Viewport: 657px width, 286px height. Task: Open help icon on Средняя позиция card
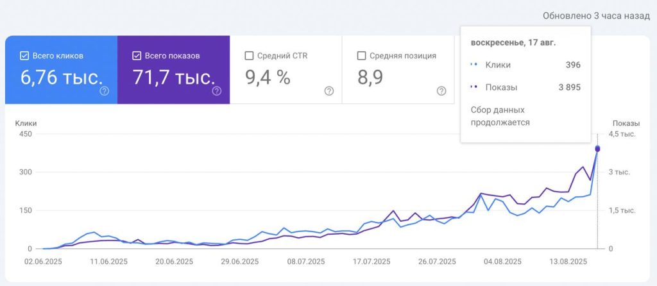[441, 91]
